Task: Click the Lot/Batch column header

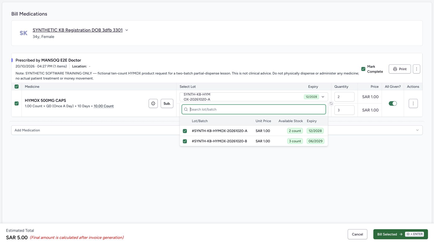Action: [200, 121]
